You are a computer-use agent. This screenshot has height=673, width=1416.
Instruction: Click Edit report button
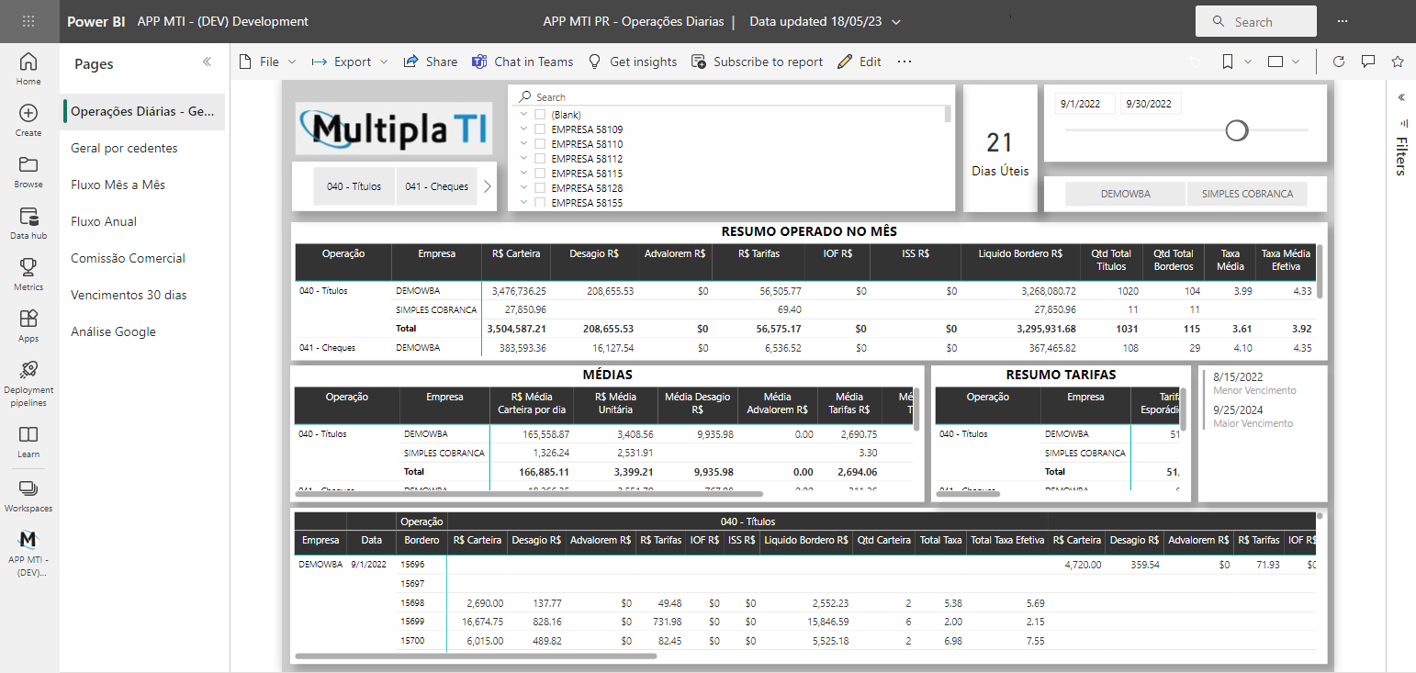(x=860, y=62)
